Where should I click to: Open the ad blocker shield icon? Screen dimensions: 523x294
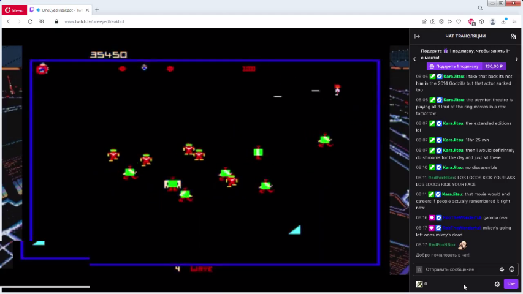pos(441,21)
